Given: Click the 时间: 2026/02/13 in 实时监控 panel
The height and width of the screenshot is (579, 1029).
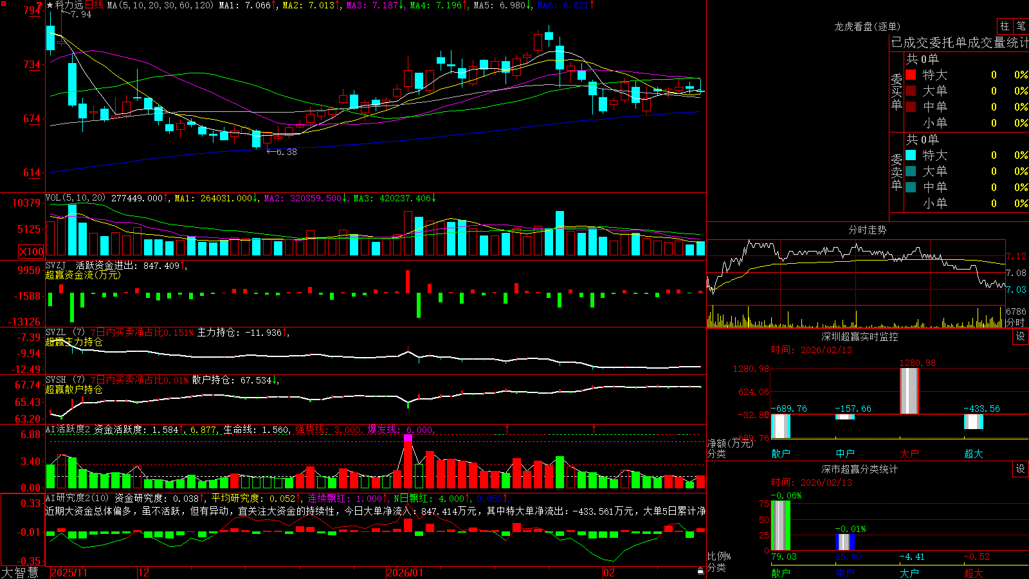Looking at the screenshot, I should [x=812, y=350].
